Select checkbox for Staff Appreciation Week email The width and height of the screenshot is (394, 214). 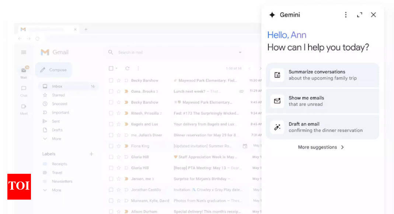[111, 157]
